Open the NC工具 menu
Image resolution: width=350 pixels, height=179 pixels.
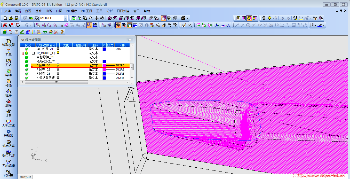(87, 11)
